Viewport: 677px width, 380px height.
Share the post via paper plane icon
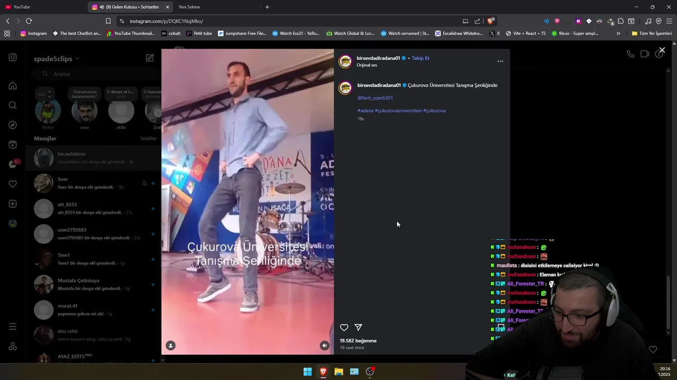(358, 328)
